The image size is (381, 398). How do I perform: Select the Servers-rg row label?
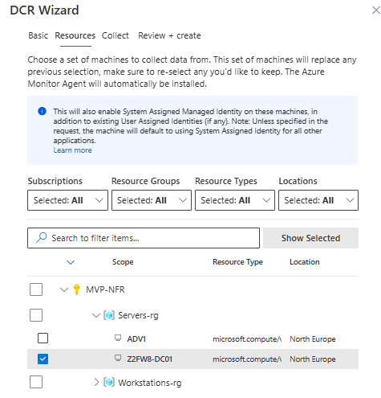click(138, 315)
